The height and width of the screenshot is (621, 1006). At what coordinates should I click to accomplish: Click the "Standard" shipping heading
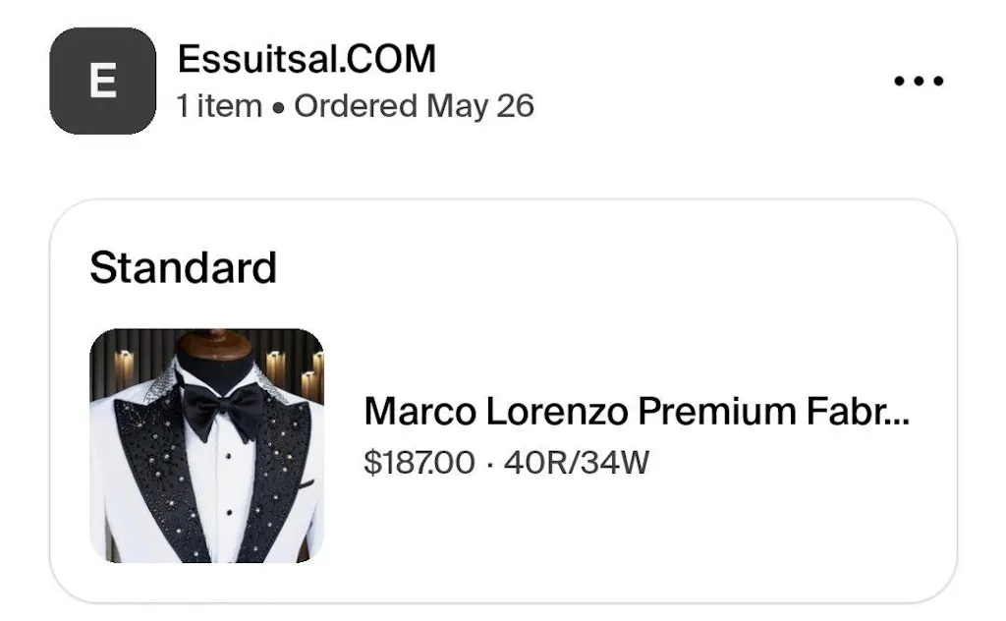[x=183, y=267]
